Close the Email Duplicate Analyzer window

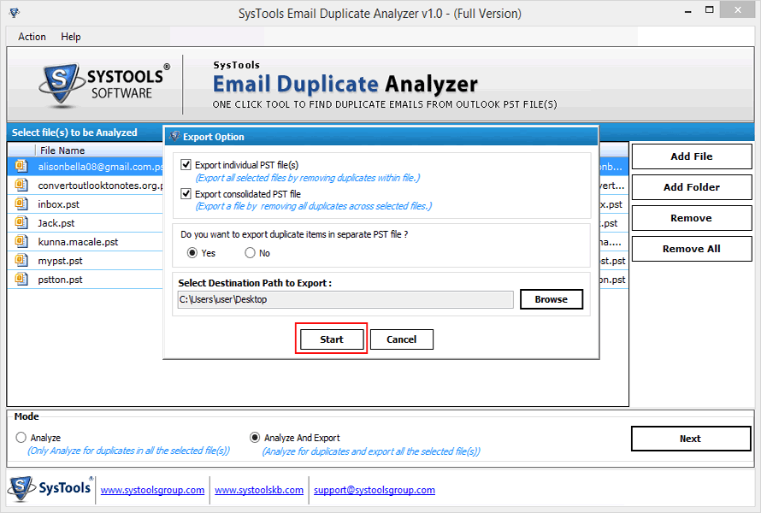pyautogui.click(x=738, y=10)
